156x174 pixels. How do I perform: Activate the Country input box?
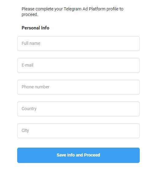click(x=78, y=109)
